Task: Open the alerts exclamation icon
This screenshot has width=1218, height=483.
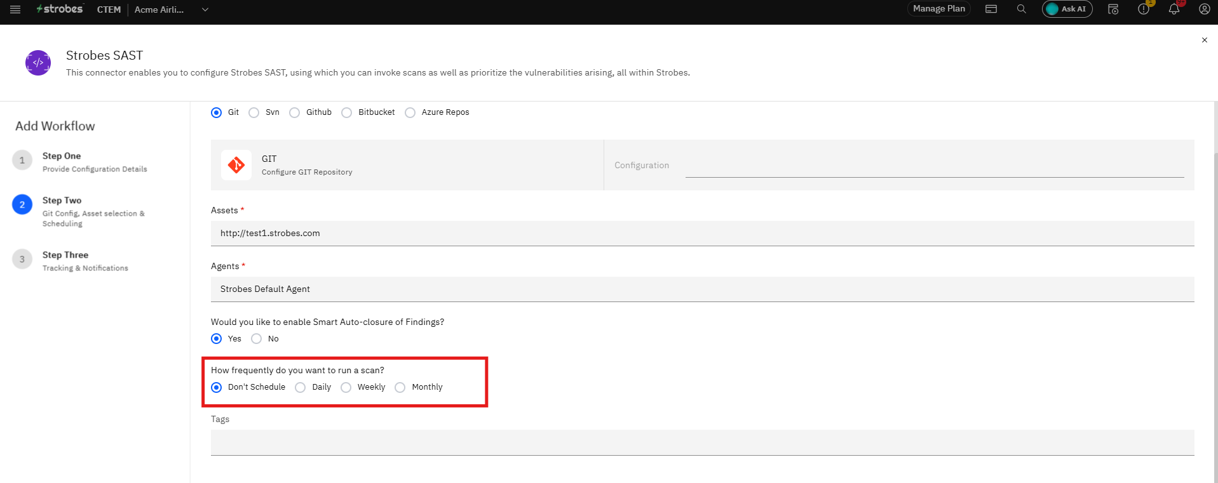Action: point(1144,9)
